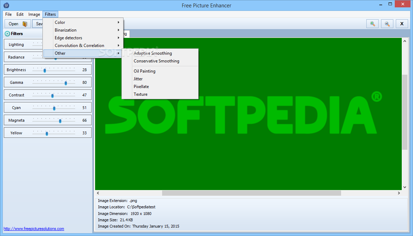This screenshot has width=413, height=236.
Task: Close the open Filters menu
Action: [x=50, y=14]
